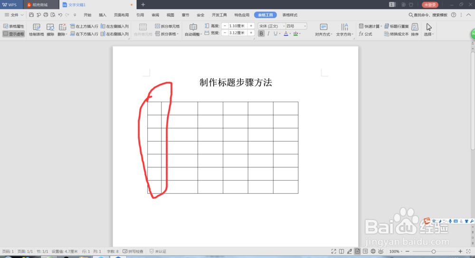Screen dimensions: 475x258
Task: Click the fx 公式 formula button
Action: pyautogui.click(x=365, y=34)
